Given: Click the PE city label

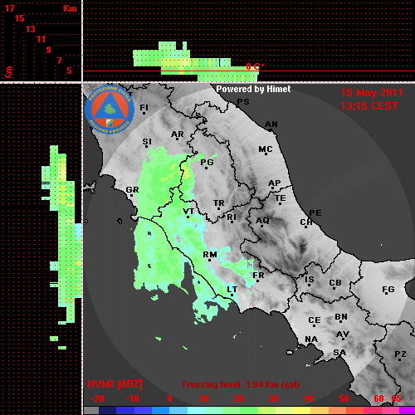Looking at the screenshot, I should click(315, 213).
